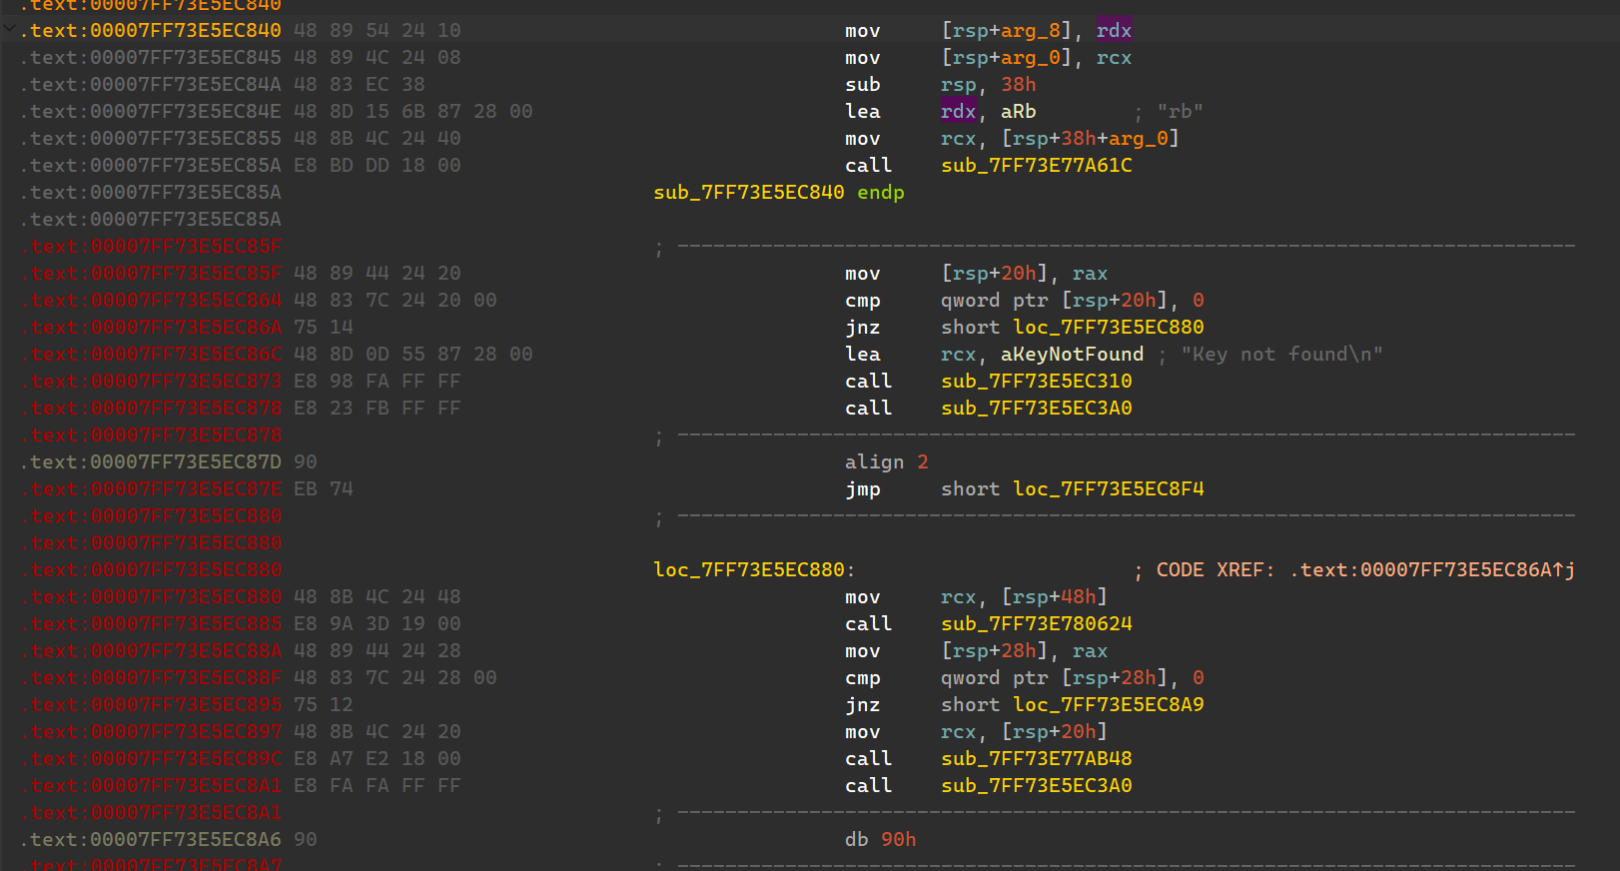Click the address .text:00007FF73E5EC84E
The height and width of the screenshot is (871, 1620).
point(155,112)
